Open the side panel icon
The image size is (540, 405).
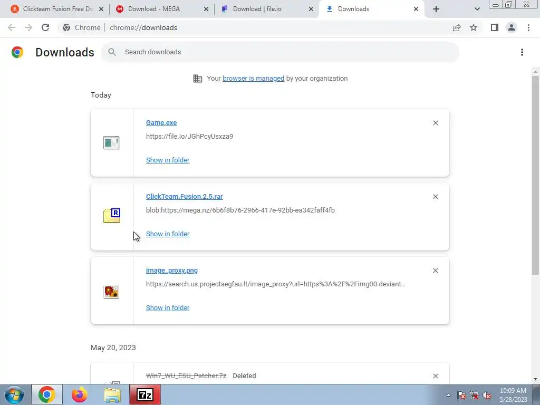(495, 27)
